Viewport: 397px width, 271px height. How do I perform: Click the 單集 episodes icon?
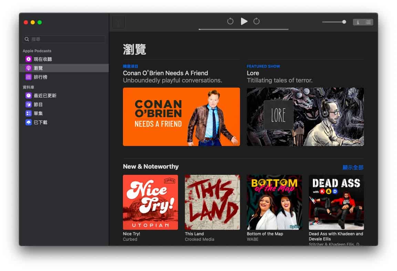[x=28, y=113]
